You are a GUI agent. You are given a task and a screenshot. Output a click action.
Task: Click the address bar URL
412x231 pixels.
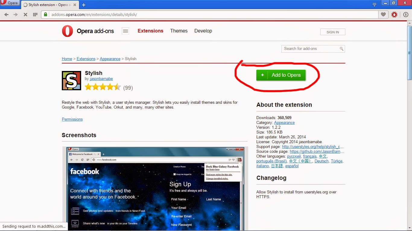(94, 14)
